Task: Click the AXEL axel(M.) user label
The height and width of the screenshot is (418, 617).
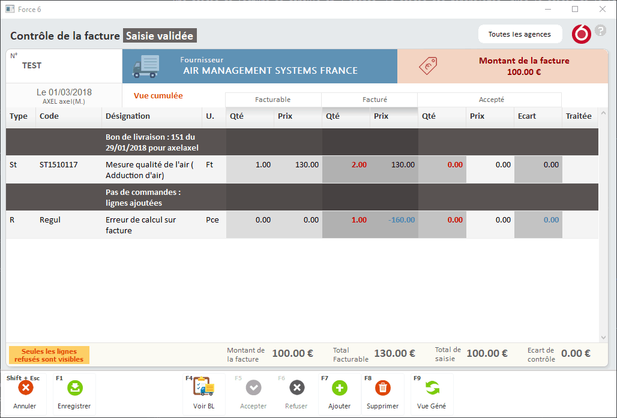Action: (x=64, y=101)
